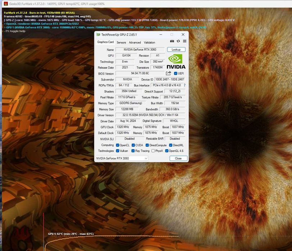This screenshot has width=292, height=251.
Task: Click the Transistors value 17400M
Action: (x=158, y=67)
